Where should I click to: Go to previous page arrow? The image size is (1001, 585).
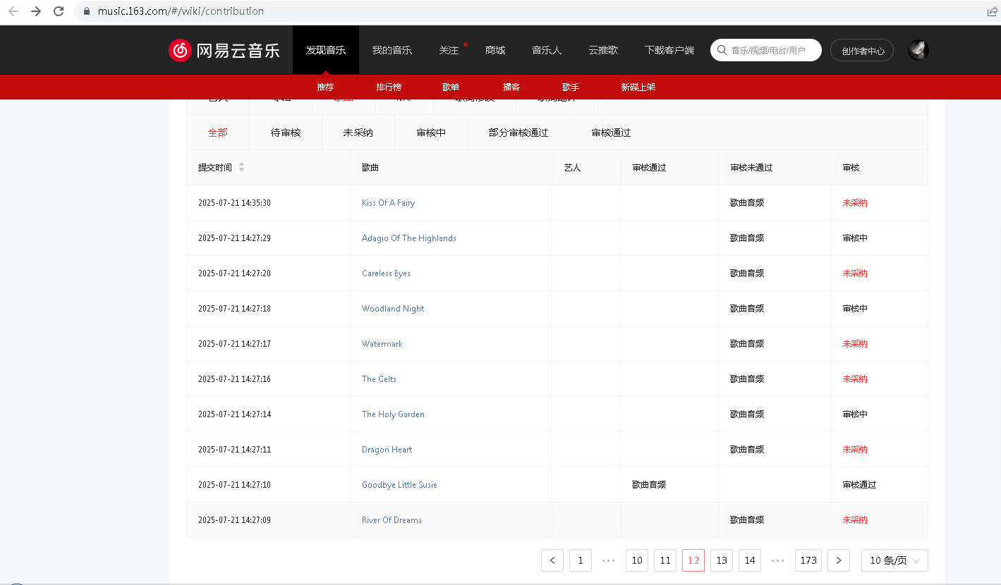[552, 560]
